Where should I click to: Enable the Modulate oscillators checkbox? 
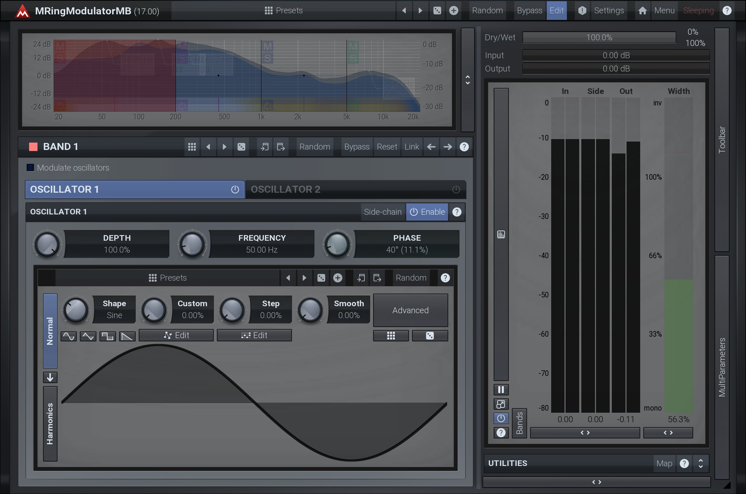(30, 168)
